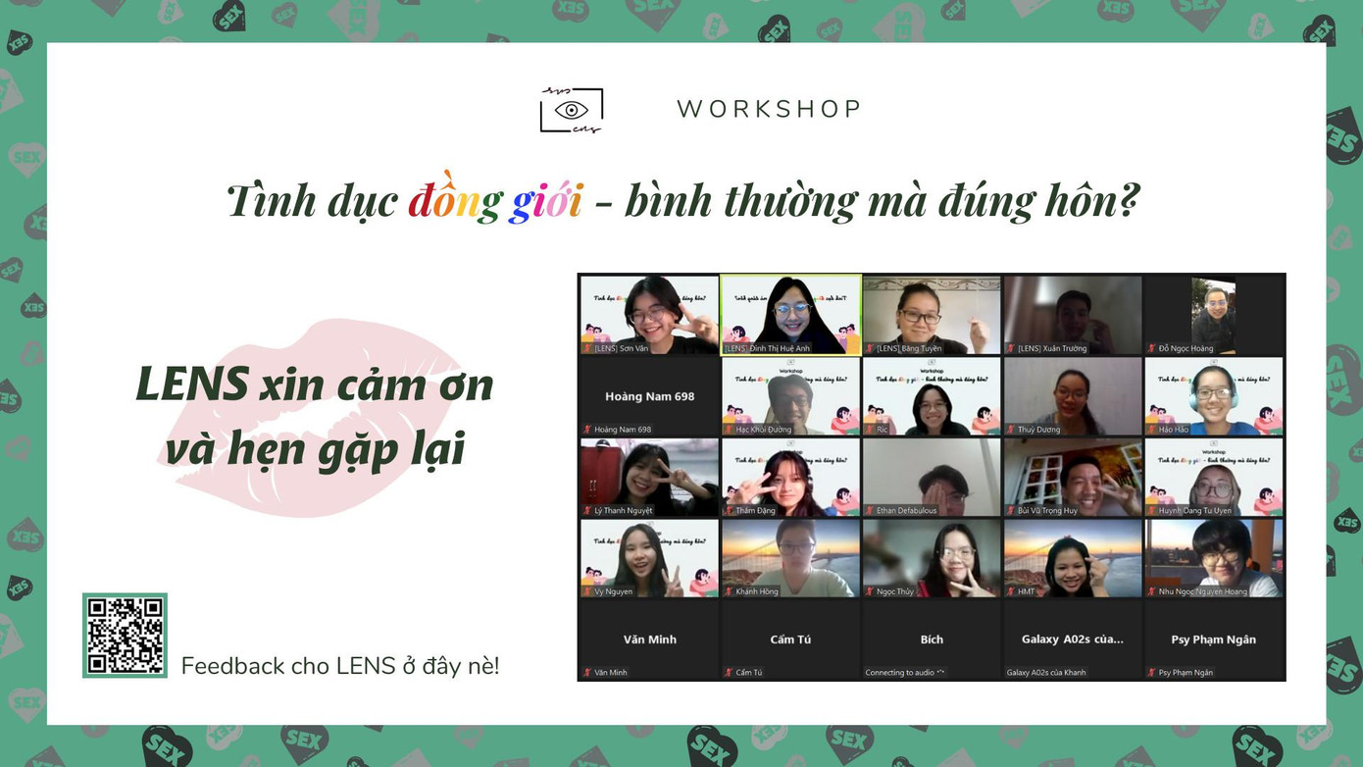
Task: Click the mic icon next to Đỗ Ngọc Hoàng
Action: click(1153, 347)
